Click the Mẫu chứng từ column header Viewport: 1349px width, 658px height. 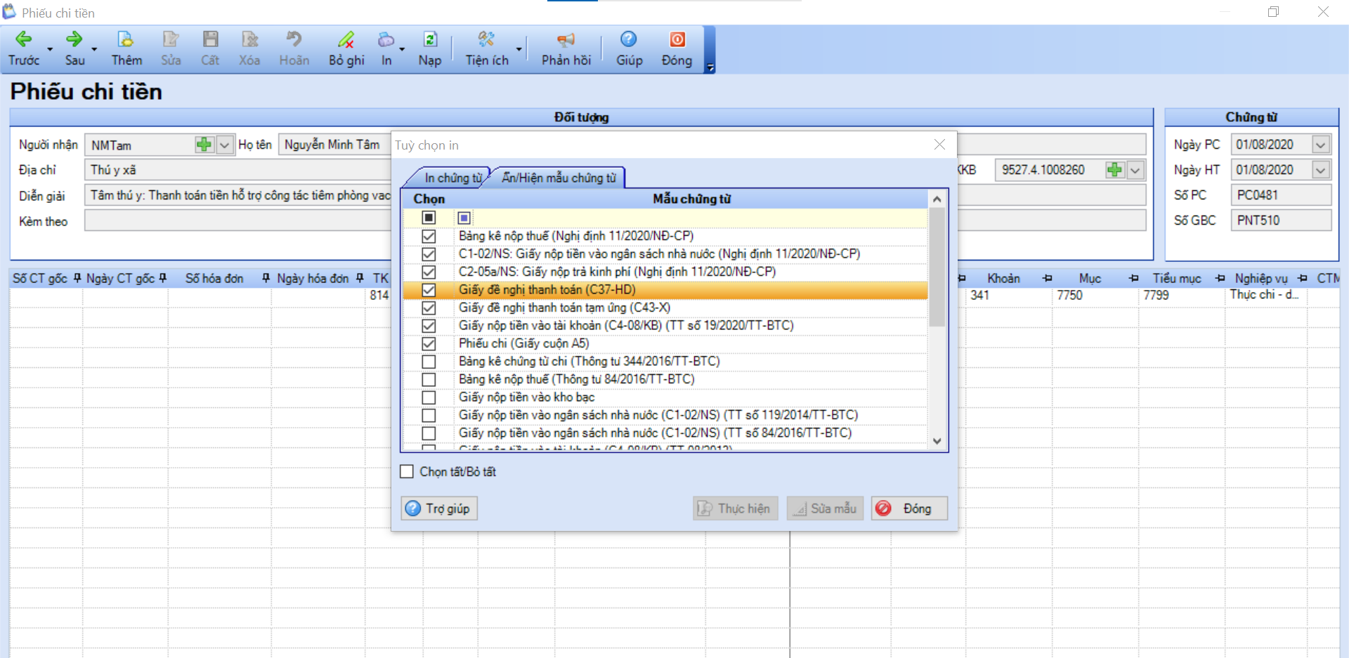pos(691,199)
